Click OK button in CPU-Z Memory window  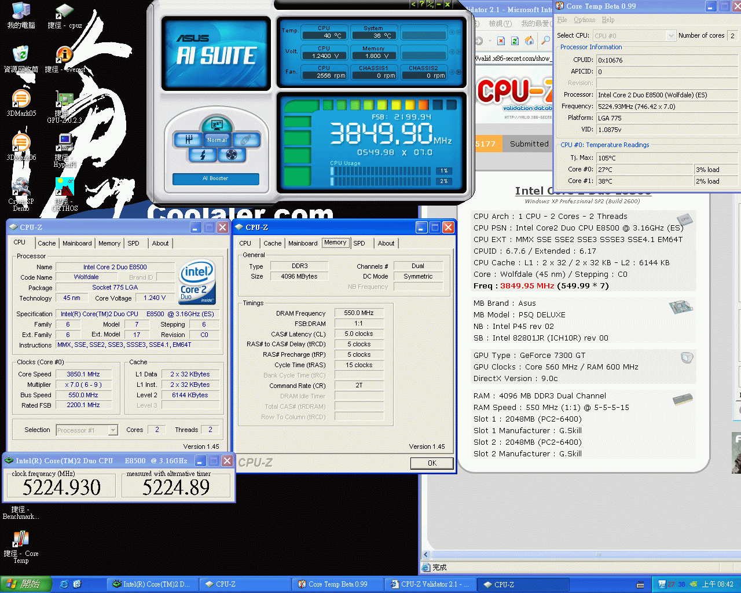(432, 463)
